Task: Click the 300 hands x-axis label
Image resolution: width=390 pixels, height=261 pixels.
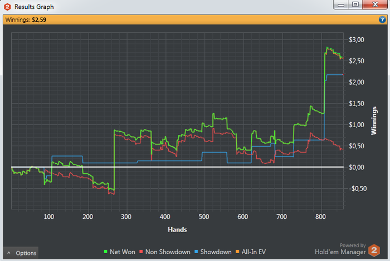Action: (126, 217)
